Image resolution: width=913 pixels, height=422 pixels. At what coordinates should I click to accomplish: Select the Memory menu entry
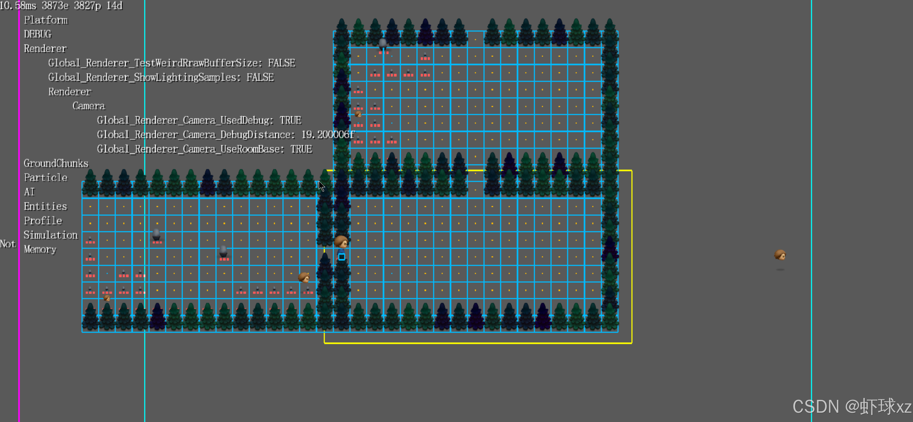pyautogui.click(x=40, y=249)
